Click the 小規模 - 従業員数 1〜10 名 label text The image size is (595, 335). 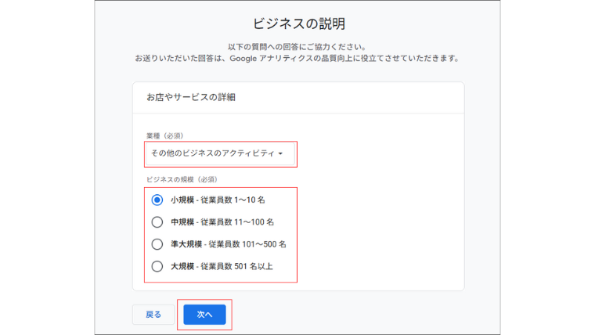218,200
